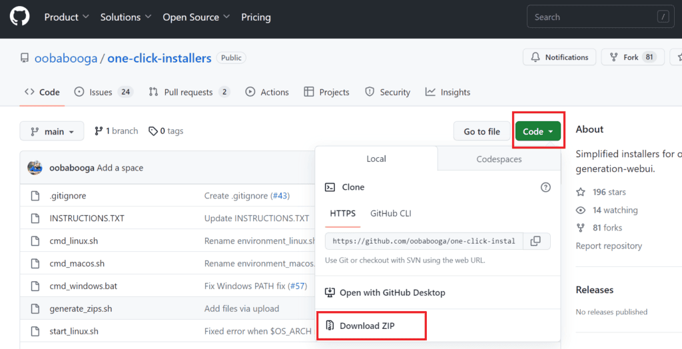The width and height of the screenshot is (682, 349).
Task: Click the clone help question mark icon
Action: point(545,187)
